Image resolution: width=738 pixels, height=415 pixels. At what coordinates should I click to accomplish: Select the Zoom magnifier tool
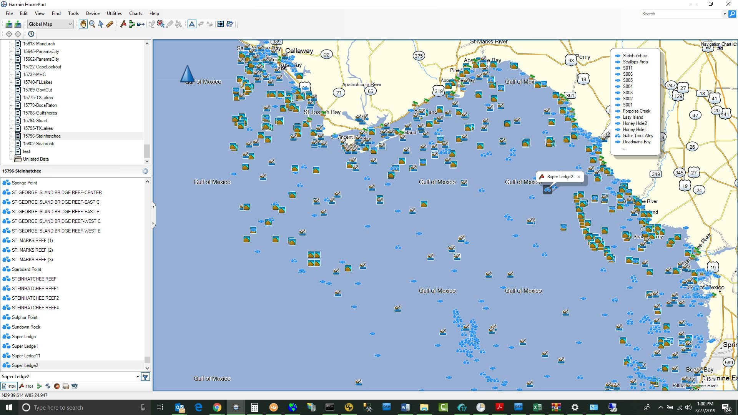[92, 24]
